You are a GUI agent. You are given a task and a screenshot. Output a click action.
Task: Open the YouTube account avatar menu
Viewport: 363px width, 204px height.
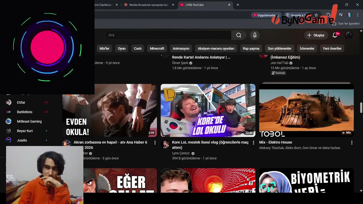pyautogui.click(x=349, y=35)
